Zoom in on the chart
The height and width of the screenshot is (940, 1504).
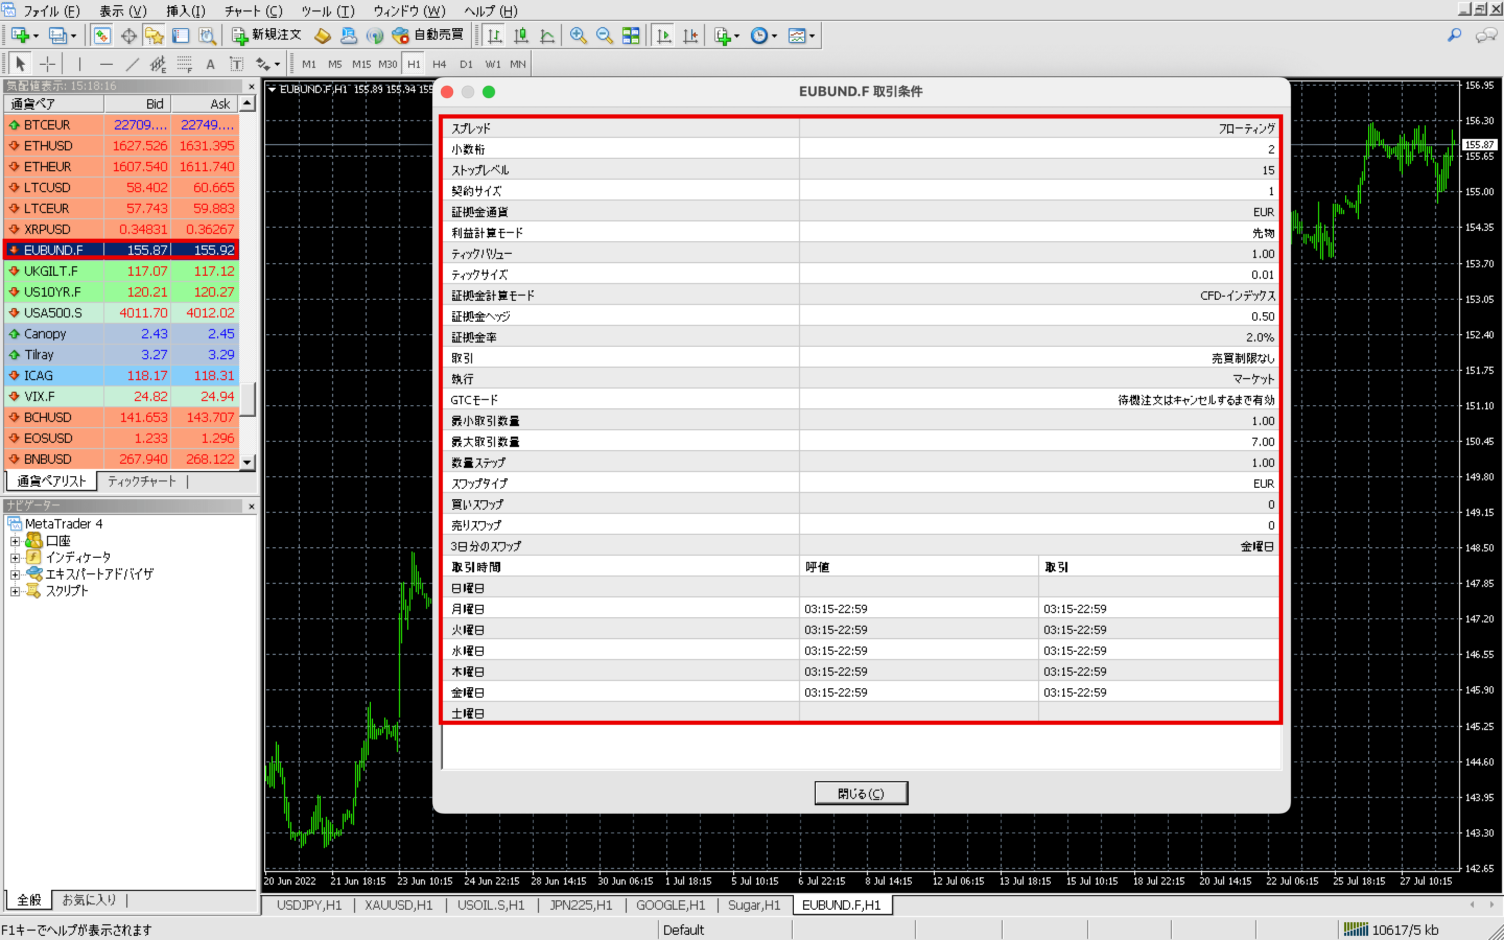579,36
